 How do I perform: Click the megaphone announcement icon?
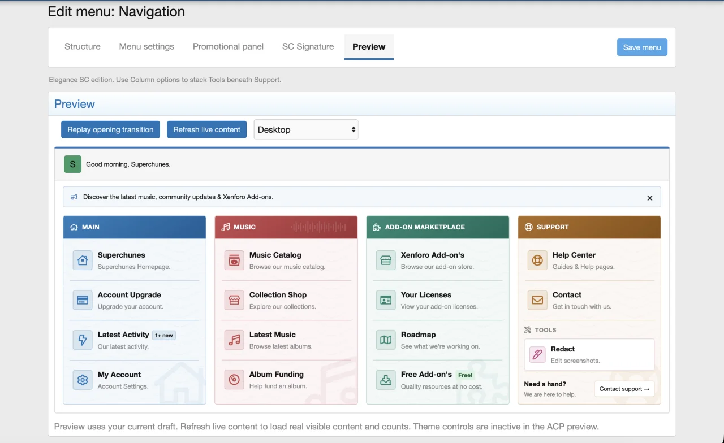click(x=74, y=197)
